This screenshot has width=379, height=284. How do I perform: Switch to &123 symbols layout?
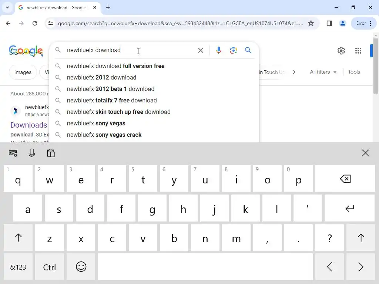point(18,267)
